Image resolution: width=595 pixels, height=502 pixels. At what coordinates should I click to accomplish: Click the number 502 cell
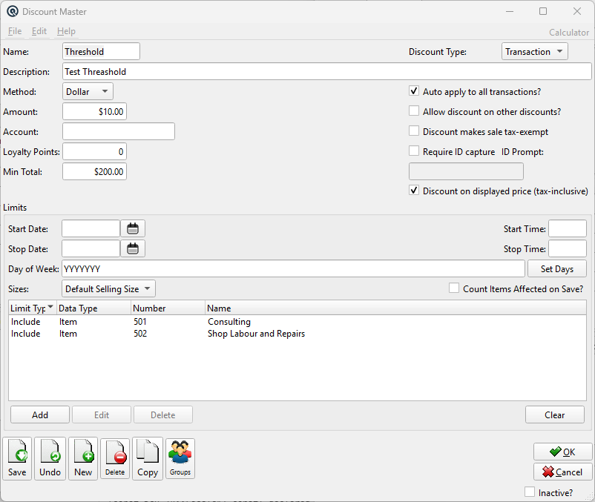point(140,334)
